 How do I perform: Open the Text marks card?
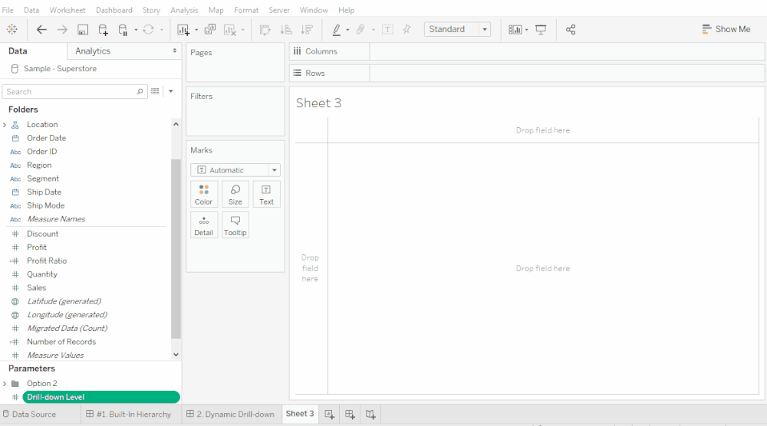(267, 195)
